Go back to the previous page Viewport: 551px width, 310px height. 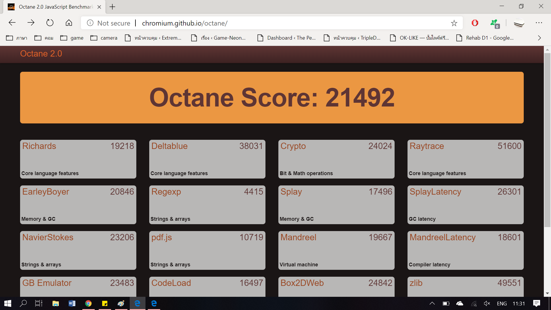click(12, 23)
